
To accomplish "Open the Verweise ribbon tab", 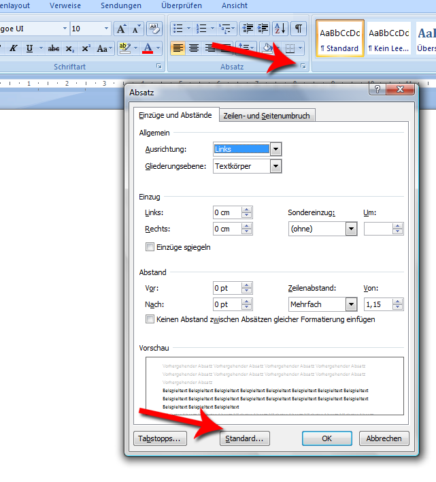I will pos(65,5).
